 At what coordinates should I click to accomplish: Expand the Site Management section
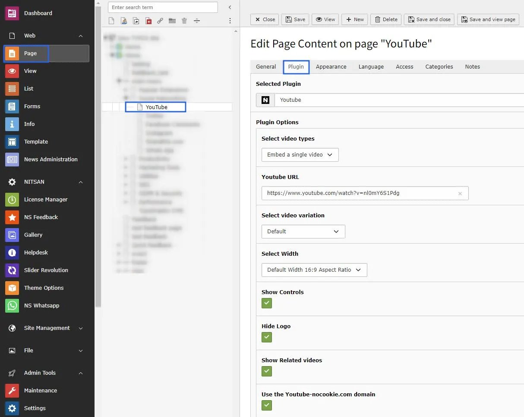click(81, 328)
